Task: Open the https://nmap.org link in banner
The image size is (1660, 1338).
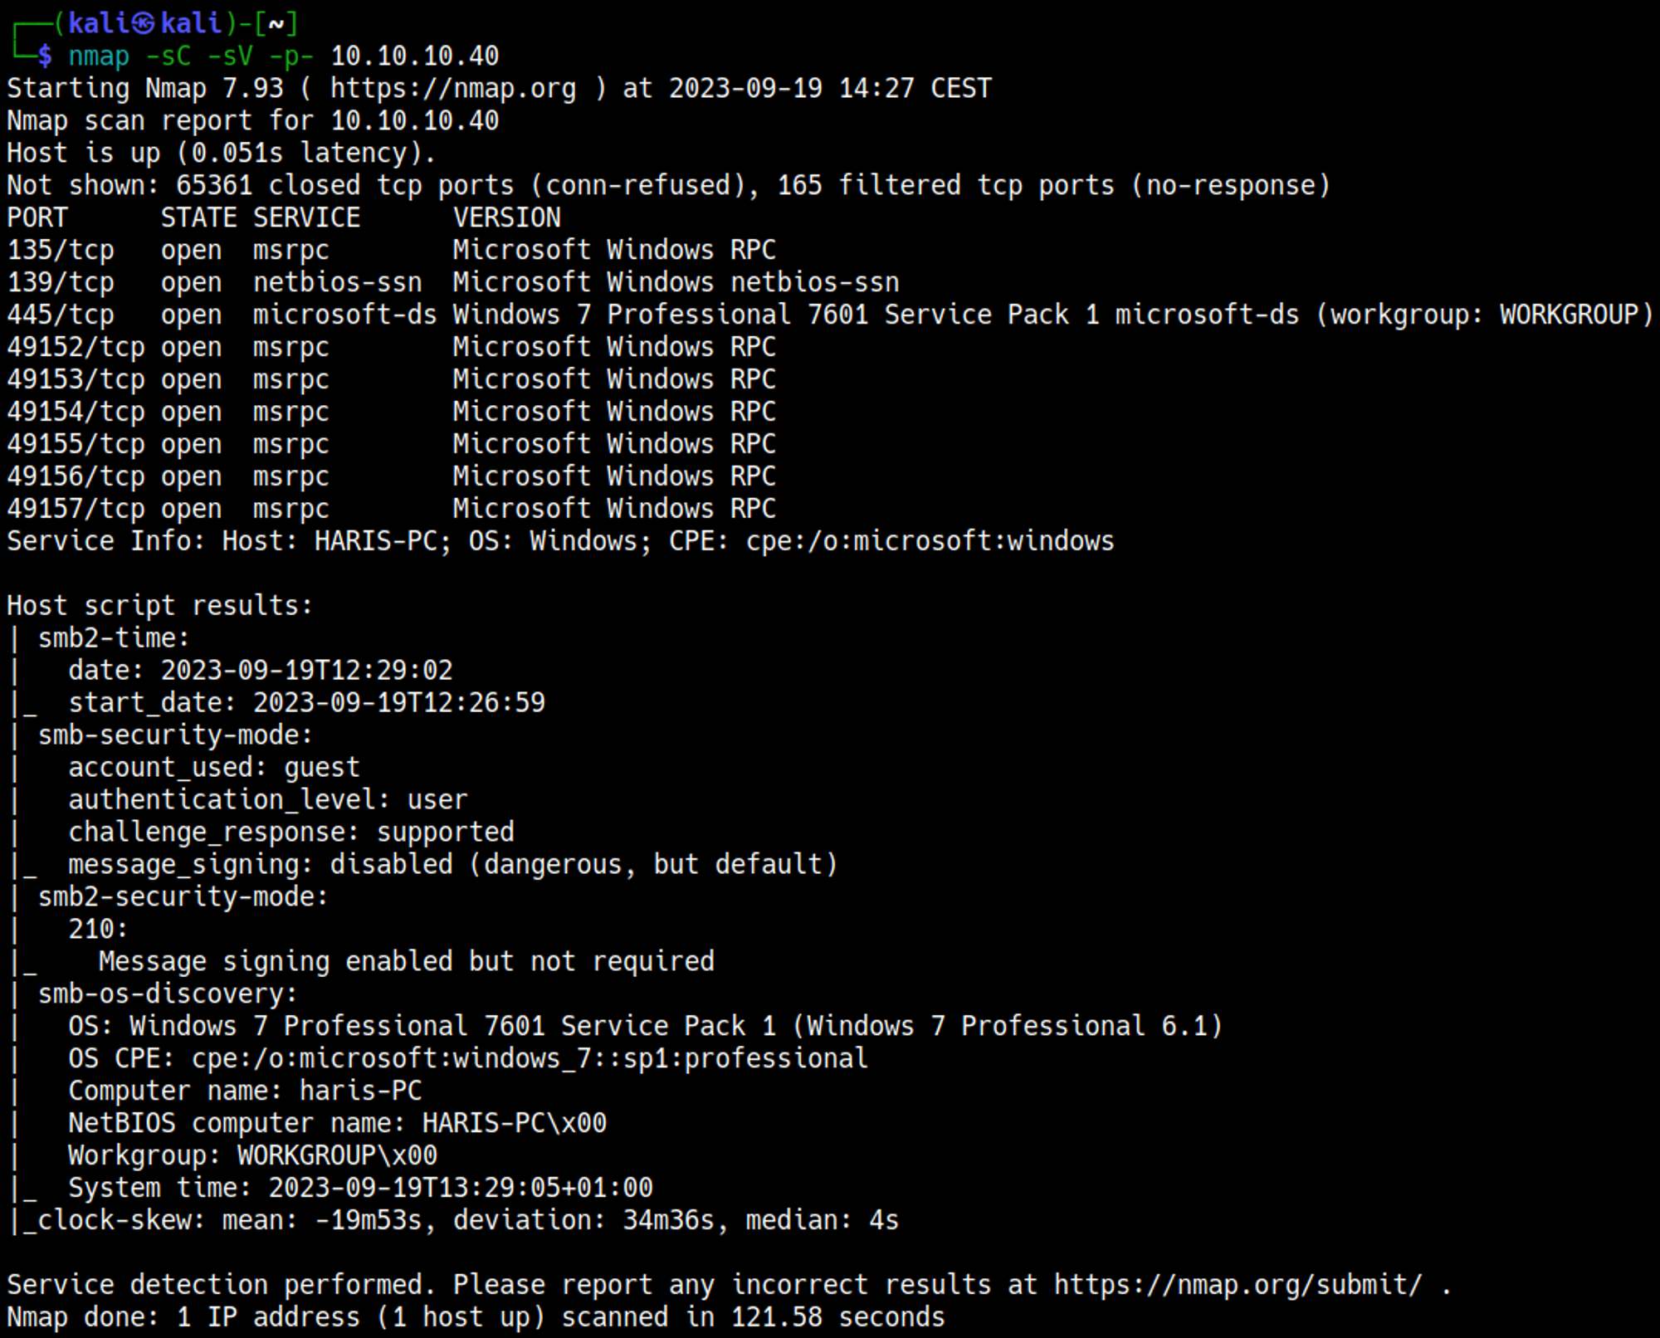Action: 453,88
